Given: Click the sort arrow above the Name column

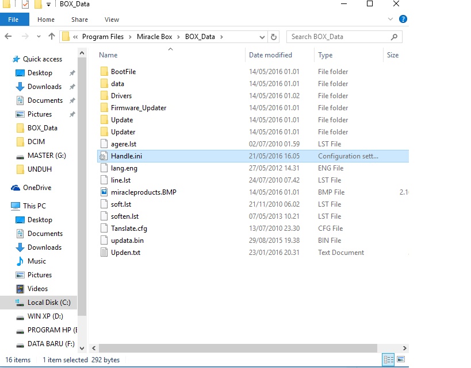Looking at the screenshot, I should click(x=171, y=49).
